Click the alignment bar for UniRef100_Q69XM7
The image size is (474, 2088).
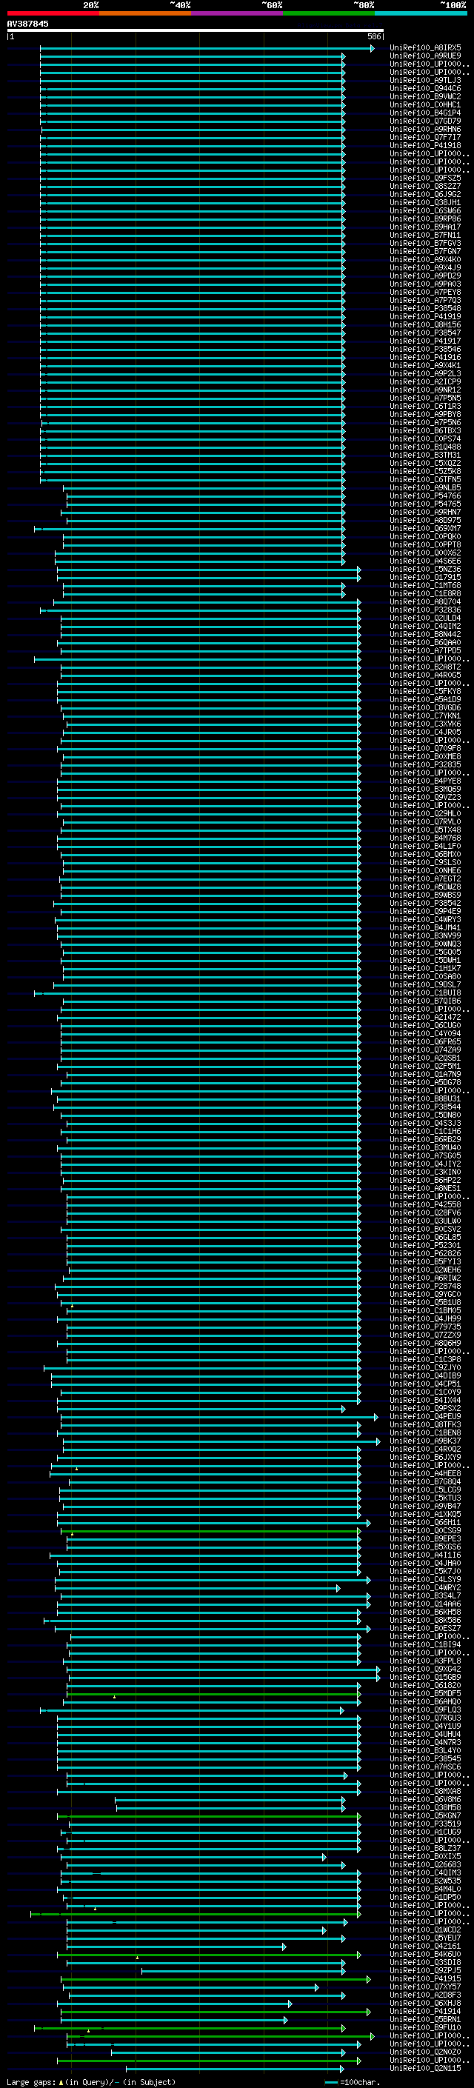coord(190,529)
